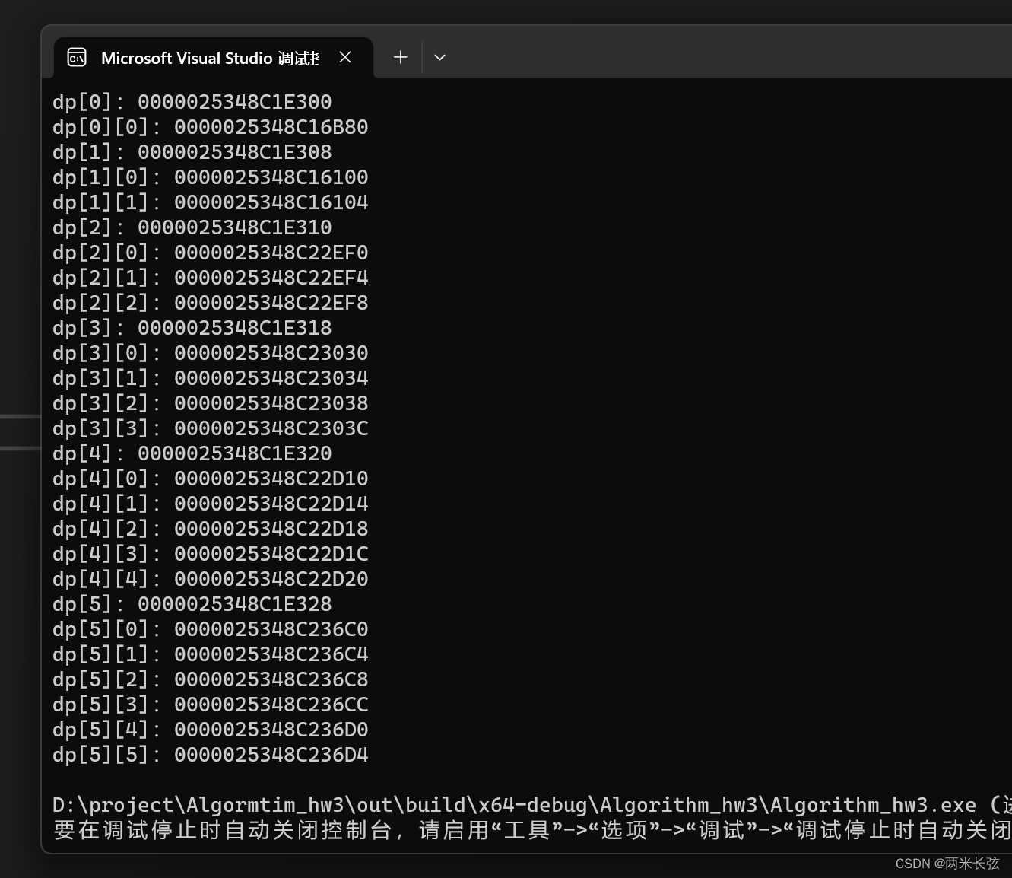Click the line 'dp[4][0]: 0000025348C22D10'
This screenshot has width=1012, height=878.
point(211,479)
